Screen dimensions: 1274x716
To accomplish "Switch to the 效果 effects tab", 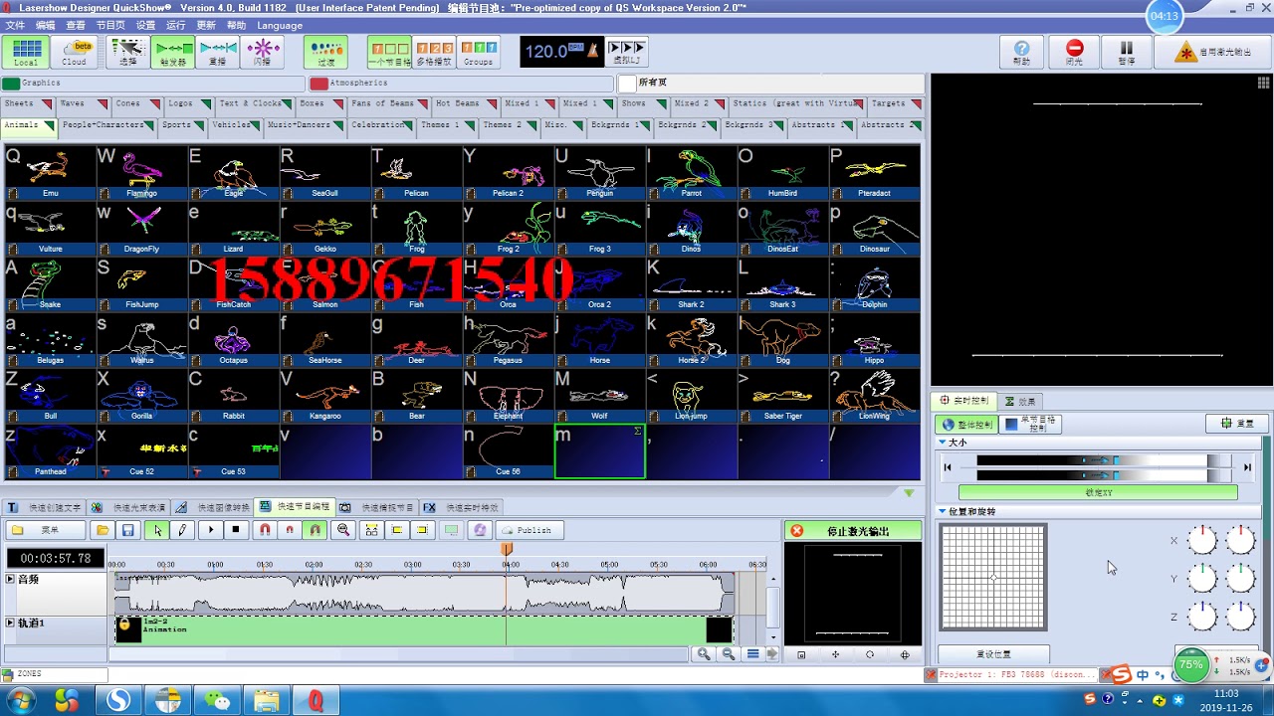I will click(x=1020, y=401).
